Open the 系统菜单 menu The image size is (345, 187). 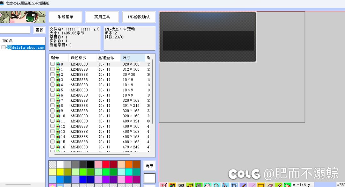point(65,17)
